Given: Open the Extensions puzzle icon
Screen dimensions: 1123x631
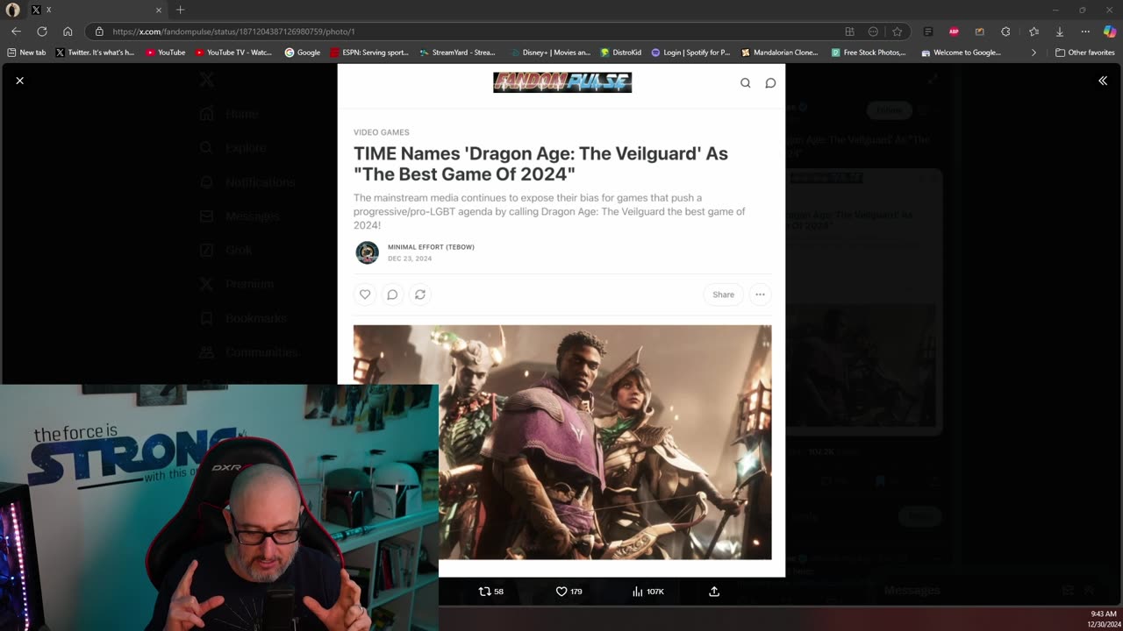Looking at the screenshot, I should pos(1005,32).
